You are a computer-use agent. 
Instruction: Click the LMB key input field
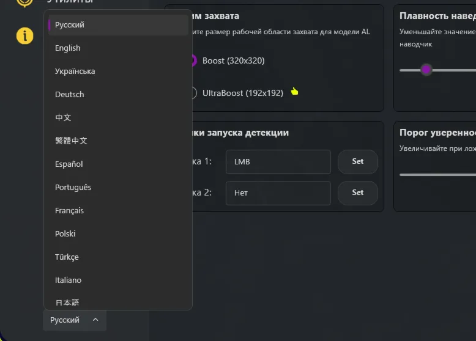278,162
